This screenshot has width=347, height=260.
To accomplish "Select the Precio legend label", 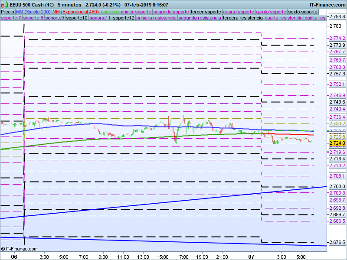I will (7, 12).
